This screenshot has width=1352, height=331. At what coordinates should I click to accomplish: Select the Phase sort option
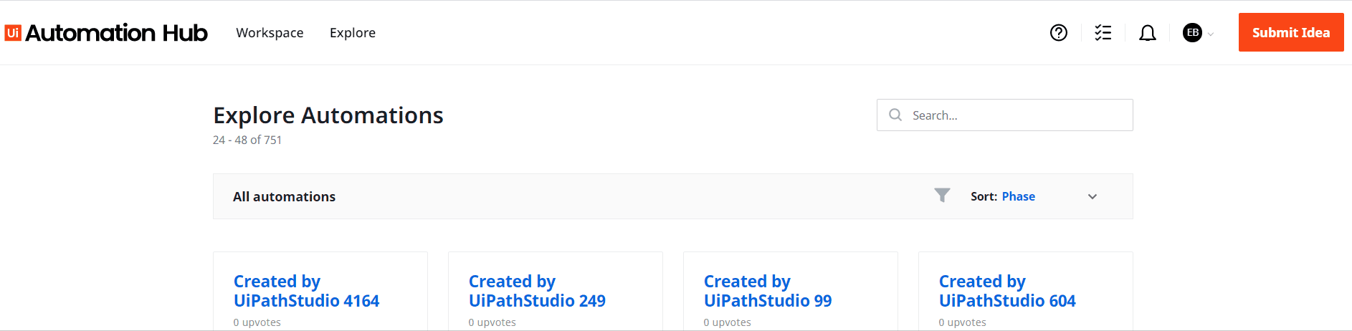[1018, 196]
